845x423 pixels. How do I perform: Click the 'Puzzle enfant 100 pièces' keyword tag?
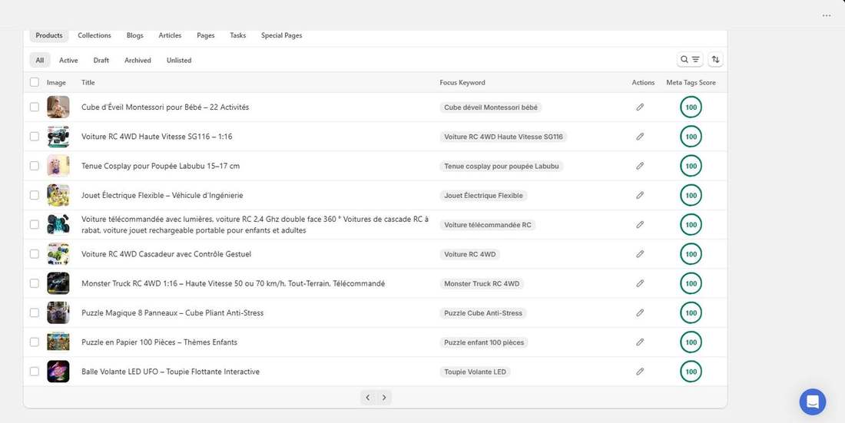[484, 342]
